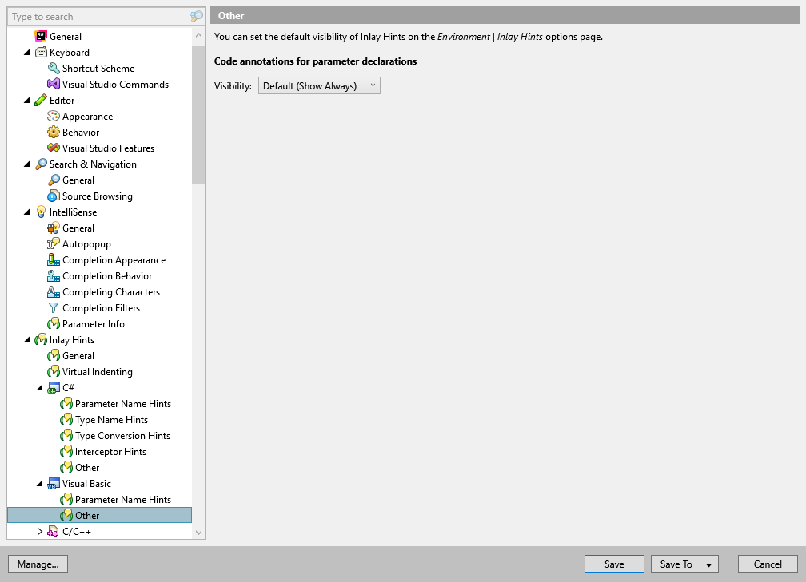Viewport: 806px width, 582px height.
Task: Open Source Browsing settings
Action: click(x=94, y=196)
